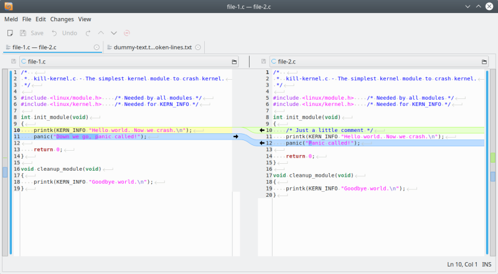This screenshot has height=274, width=498.
Task: Click the Redo arrow icon
Action: coord(88,33)
